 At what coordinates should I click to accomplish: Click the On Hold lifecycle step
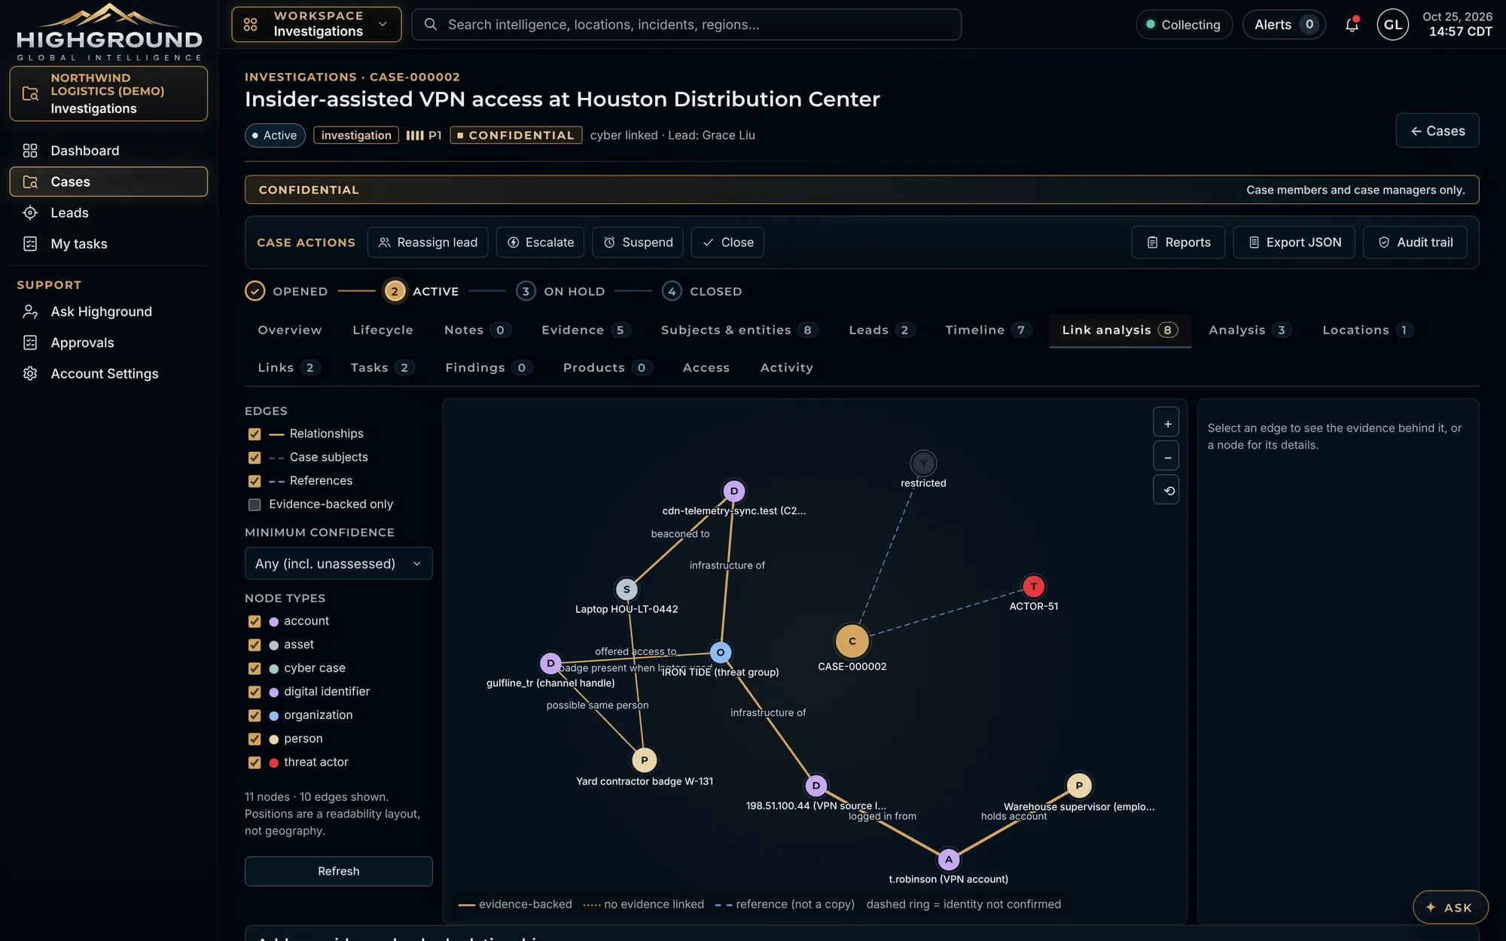tap(561, 291)
